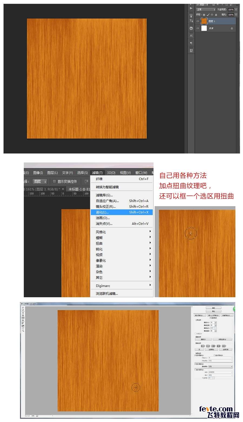243x422 pixels.
Task: Select the Zoom tool in Liquify
Action: [x=23, y=331]
